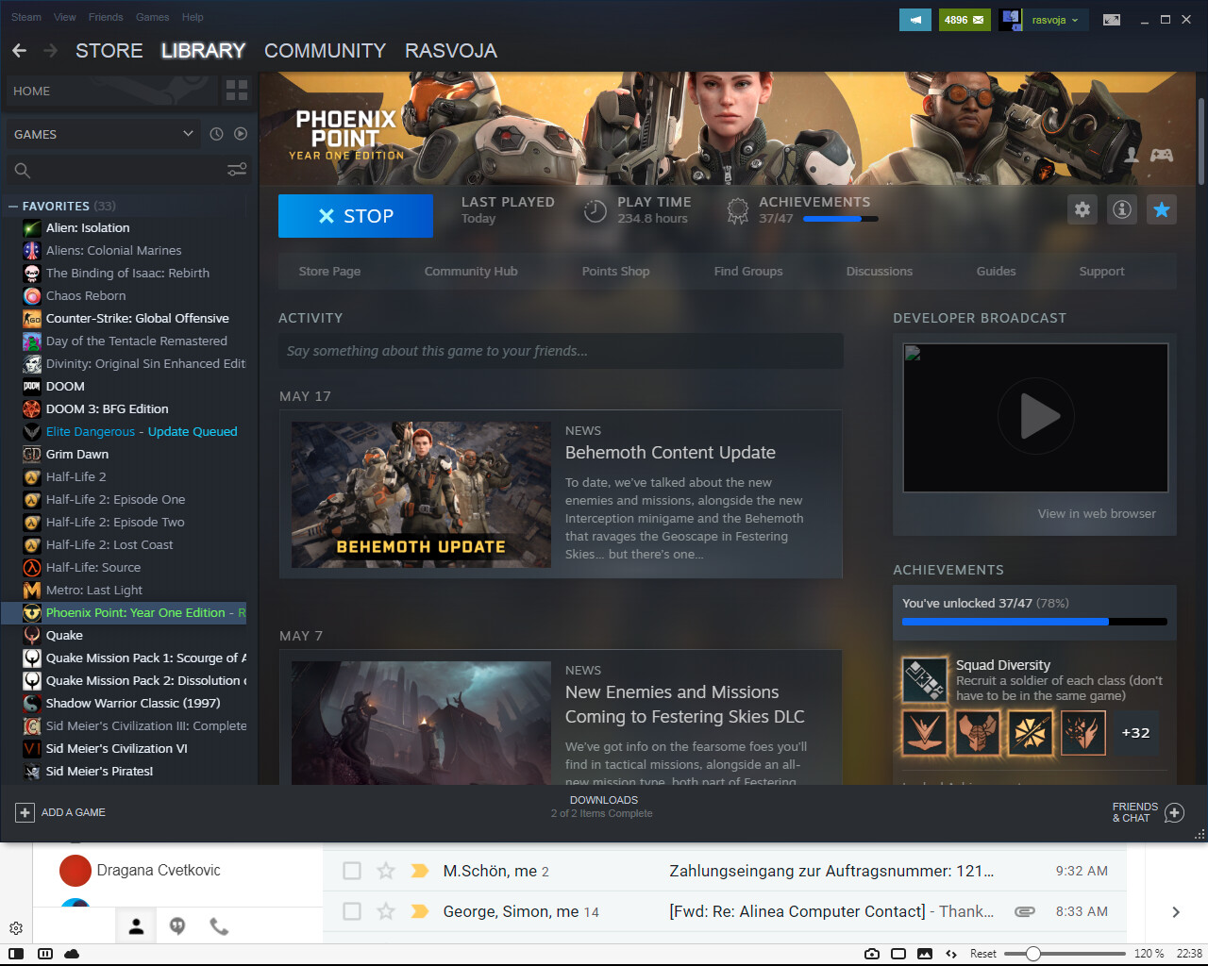Image resolution: width=1208 pixels, height=966 pixels.
Task: Check the box for the George, Simon email
Action: 352,911
